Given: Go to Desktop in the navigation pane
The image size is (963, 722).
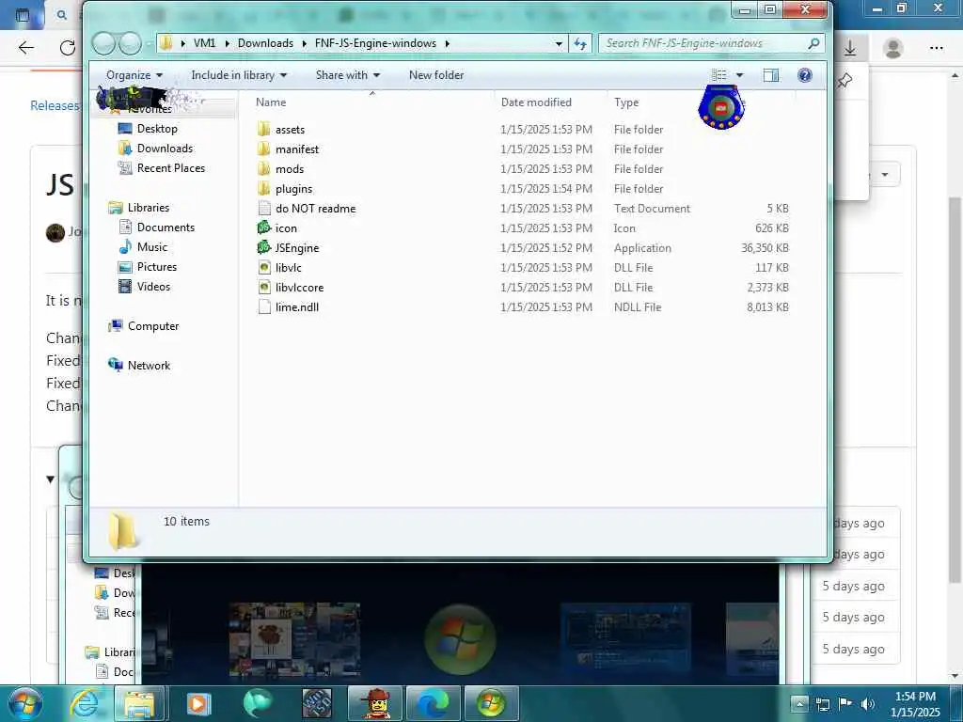Looking at the screenshot, I should [157, 128].
